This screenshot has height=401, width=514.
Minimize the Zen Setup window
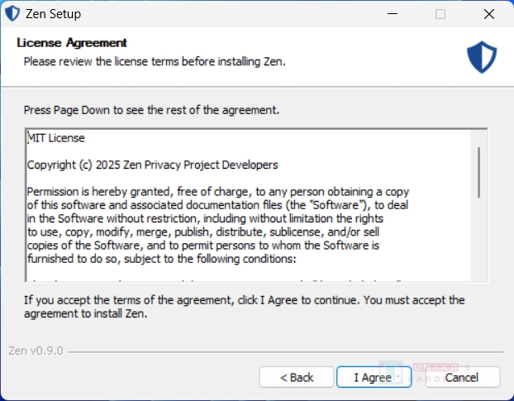393,14
